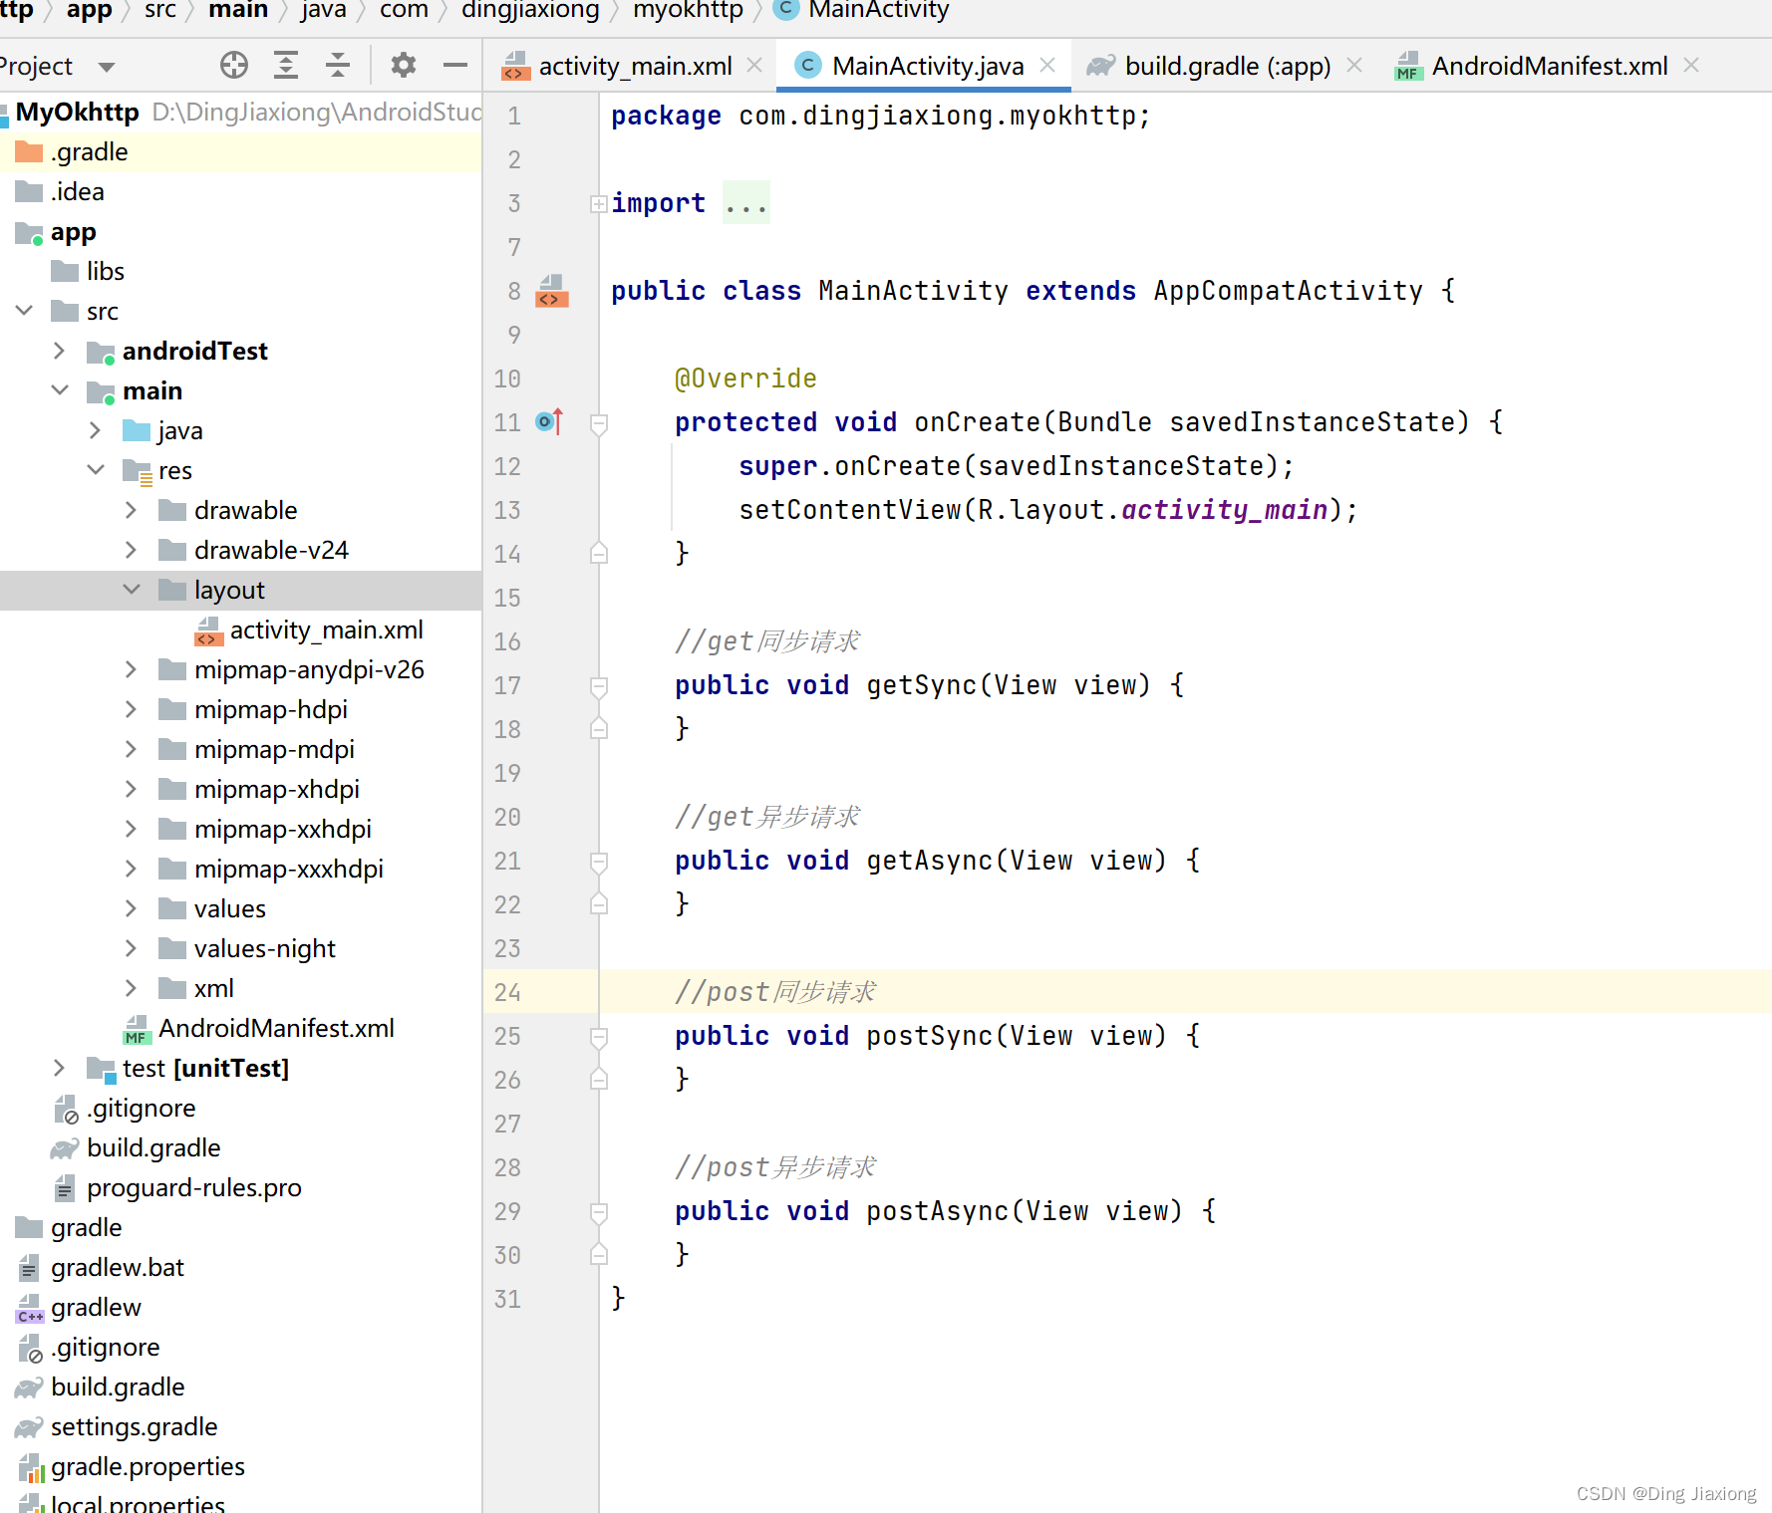Close the AndroidManifest.xml tab
This screenshot has width=1772, height=1513.
1691,65
